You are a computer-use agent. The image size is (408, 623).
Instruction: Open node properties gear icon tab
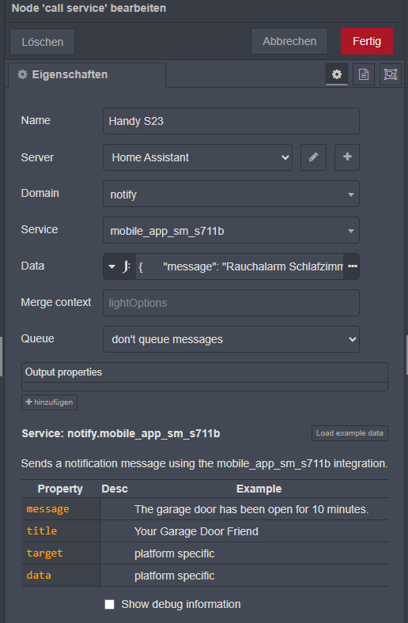(337, 74)
